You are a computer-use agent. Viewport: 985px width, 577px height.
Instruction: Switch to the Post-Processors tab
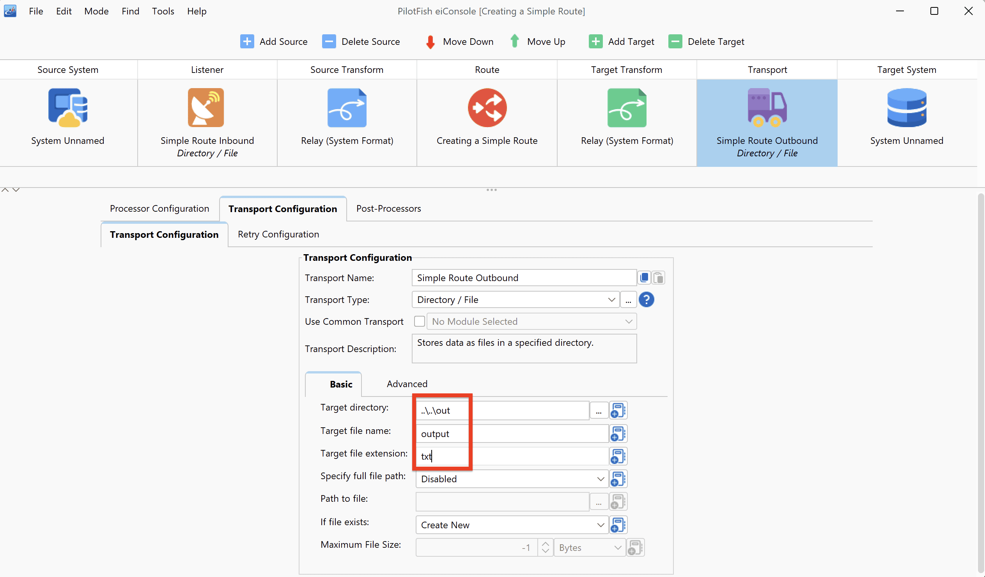pyautogui.click(x=388, y=208)
